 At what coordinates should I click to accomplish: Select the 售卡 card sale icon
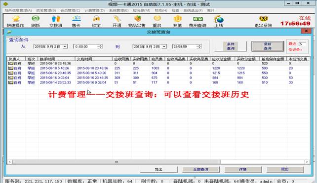[76, 21]
